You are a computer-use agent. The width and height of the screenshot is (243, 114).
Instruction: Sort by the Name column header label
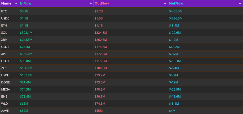pos(6,3)
